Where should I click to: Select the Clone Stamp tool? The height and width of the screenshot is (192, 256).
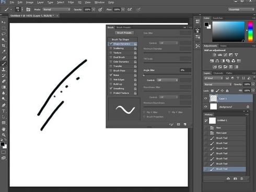[4, 69]
